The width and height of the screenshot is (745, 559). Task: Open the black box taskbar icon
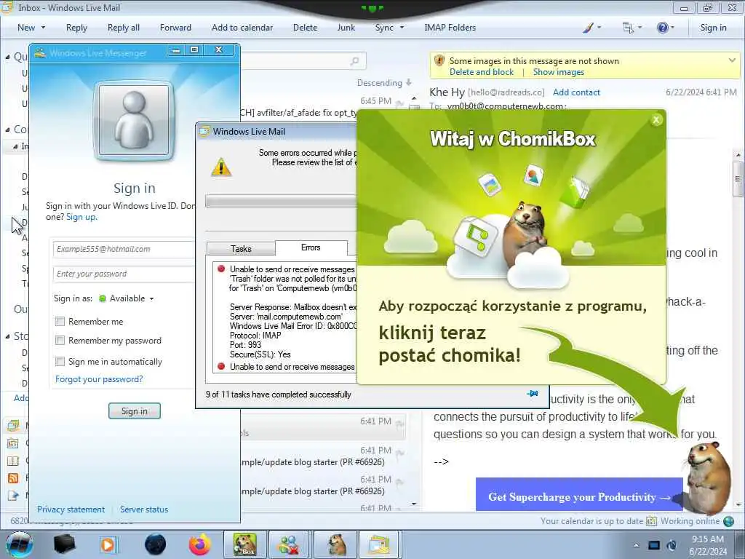[64, 544]
